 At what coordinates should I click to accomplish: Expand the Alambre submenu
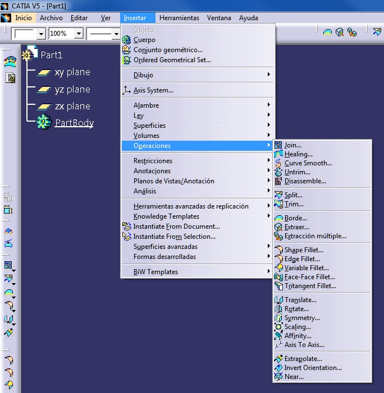pos(198,105)
